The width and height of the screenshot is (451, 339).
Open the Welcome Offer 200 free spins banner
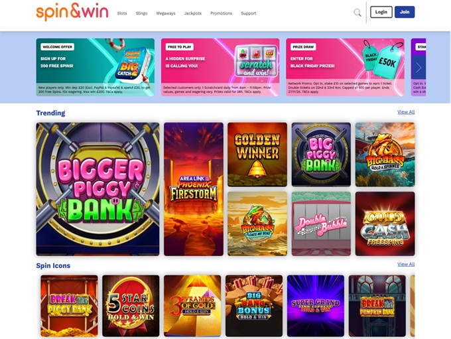pyautogui.click(x=96, y=67)
